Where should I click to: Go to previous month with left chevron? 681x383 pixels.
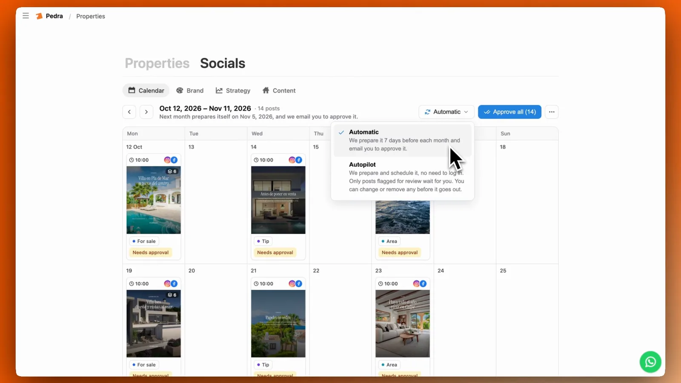(129, 112)
